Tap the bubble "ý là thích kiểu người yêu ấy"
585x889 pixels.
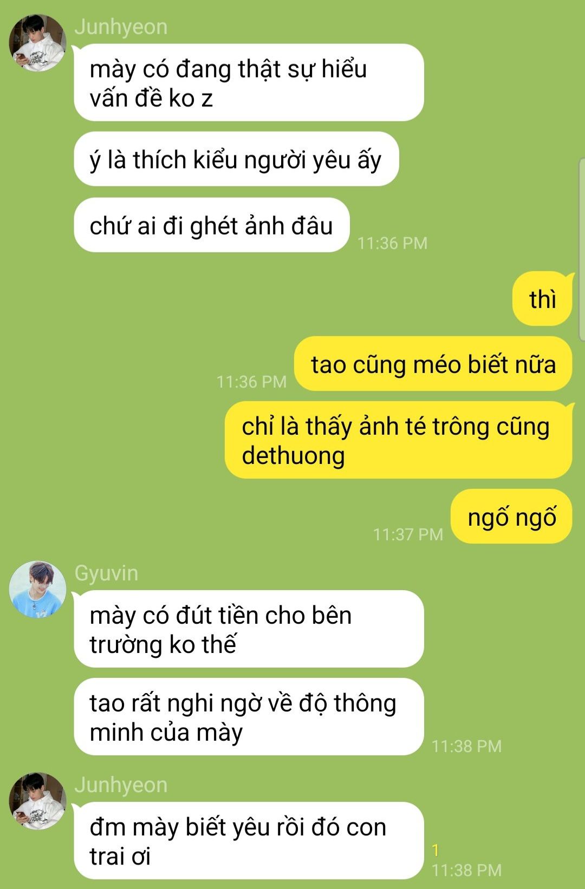coord(236,159)
